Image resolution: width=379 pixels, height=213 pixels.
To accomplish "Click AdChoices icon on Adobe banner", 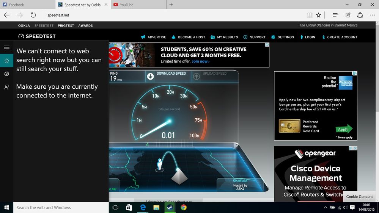I will [x=267, y=45].
